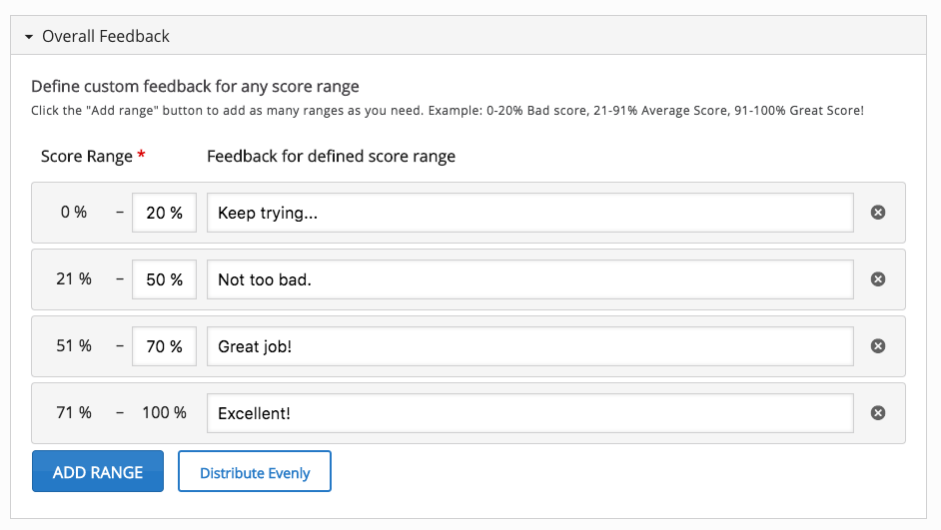Screen dimensions: 941x530
Task: Remove the 'Not too bad.' range row
Action: point(878,279)
